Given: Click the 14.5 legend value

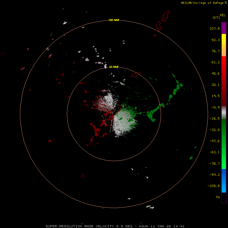Looking at the screenshot, I should pyautogui.click(x=216, y=96).
